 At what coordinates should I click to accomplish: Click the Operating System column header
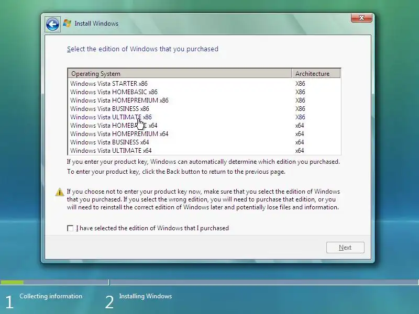[180, 73]
